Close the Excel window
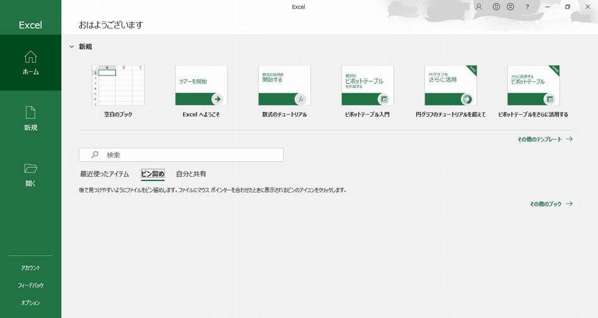Image resolution: width=598 pixels, height=318 pixels. tap(588, 7)
